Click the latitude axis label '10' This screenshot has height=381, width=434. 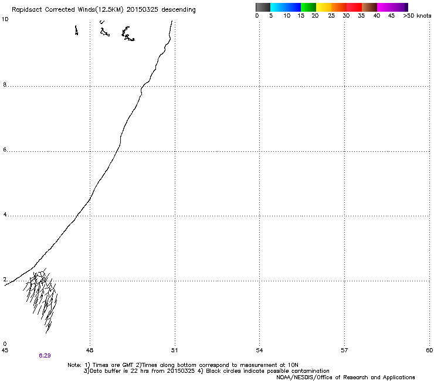[x=5, y=19]
